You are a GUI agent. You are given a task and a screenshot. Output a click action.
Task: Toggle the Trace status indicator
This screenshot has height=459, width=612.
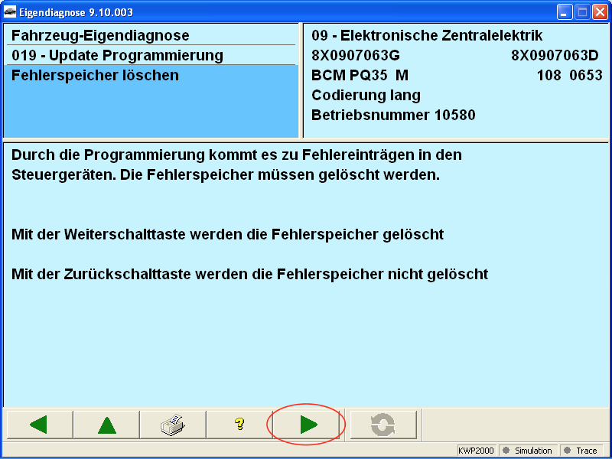point(581,451)
